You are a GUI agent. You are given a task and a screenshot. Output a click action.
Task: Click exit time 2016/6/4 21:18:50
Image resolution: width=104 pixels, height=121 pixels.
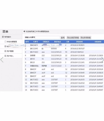96,55
